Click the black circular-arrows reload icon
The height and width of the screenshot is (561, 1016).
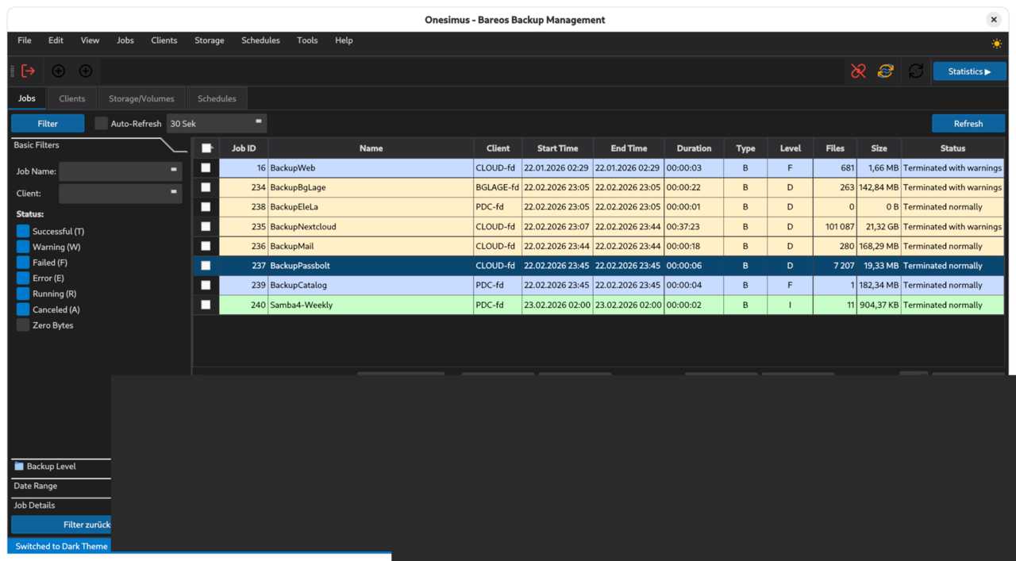coord(916,71)
